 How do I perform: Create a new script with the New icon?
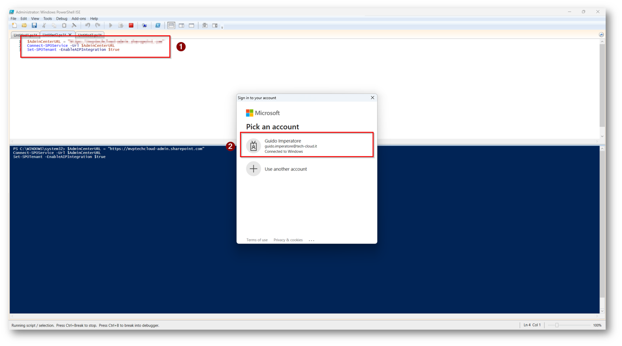coord(14,26)
